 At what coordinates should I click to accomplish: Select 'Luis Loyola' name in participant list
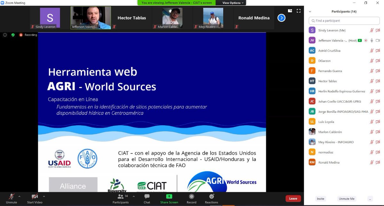(x=326, y=121)
